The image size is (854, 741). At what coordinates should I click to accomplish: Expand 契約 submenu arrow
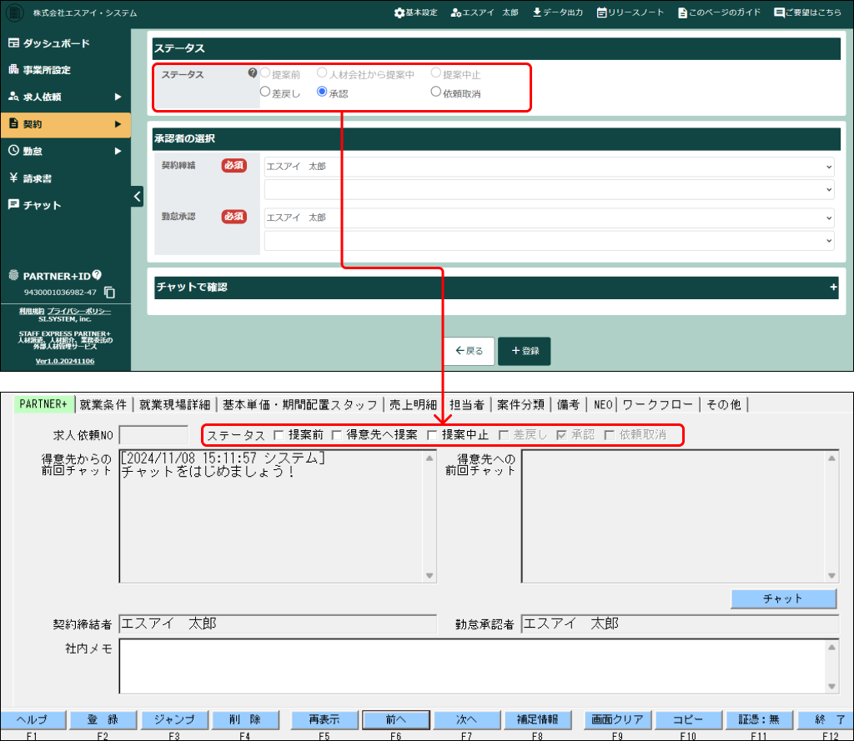click(x=118, y=124)
